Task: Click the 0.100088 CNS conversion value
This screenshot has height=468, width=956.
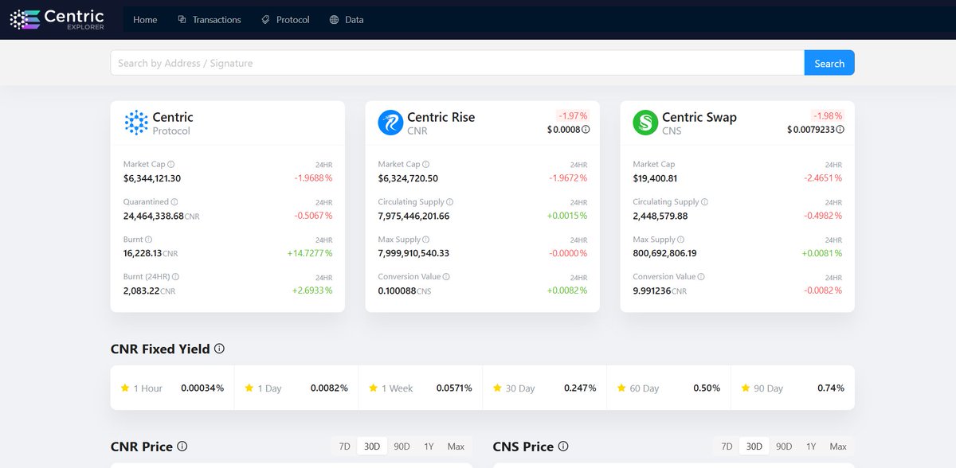Action: 397,291
